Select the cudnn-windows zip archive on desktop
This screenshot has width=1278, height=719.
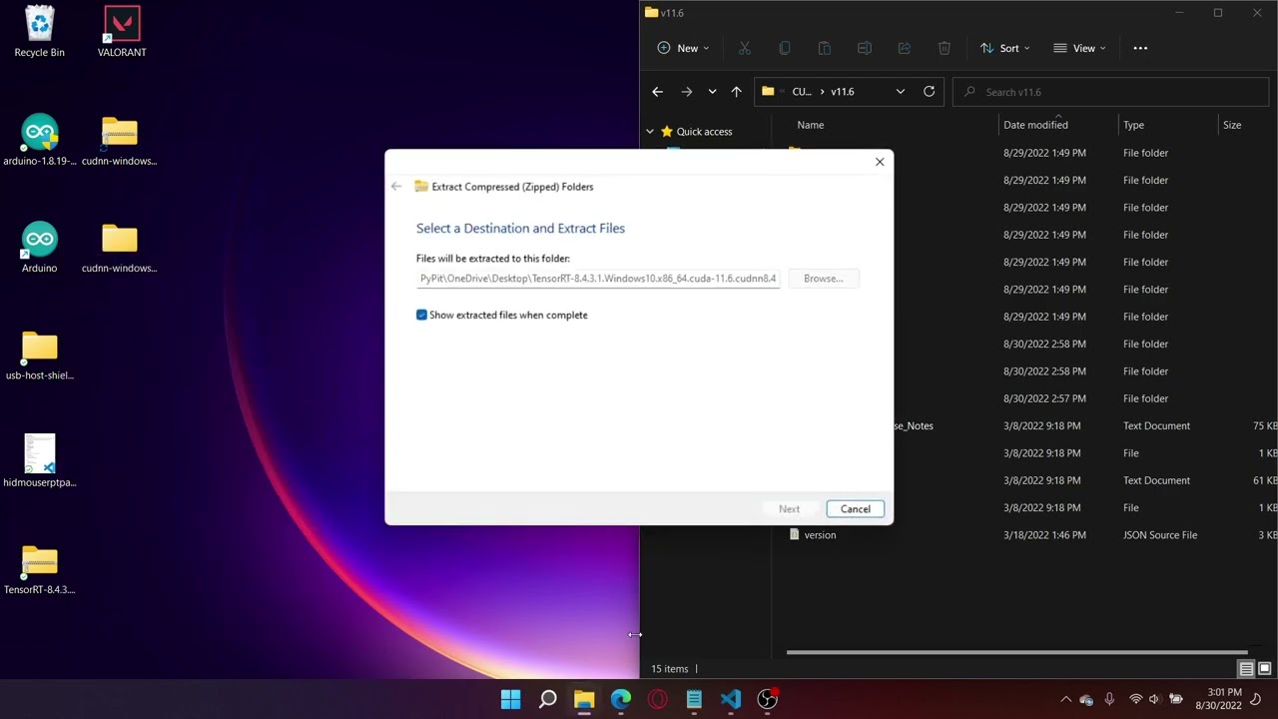[119, 140]
